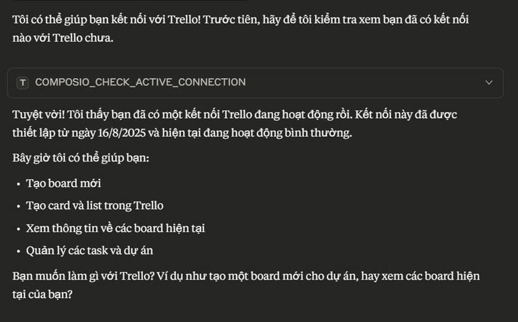518x322 pixels.
Task: Expand the COMPOSIO_CHECK_ACTIVE_CONNECTION chevron arrow
Action: click(x=489, y=82)
